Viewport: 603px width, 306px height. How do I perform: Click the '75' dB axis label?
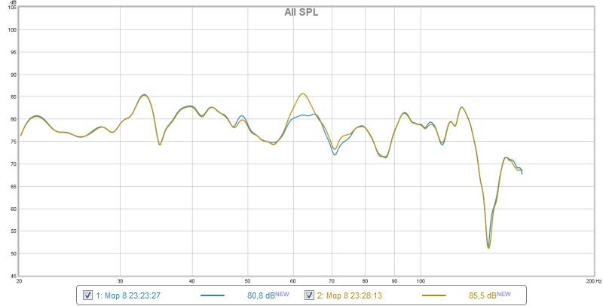[x=13, y=142]
